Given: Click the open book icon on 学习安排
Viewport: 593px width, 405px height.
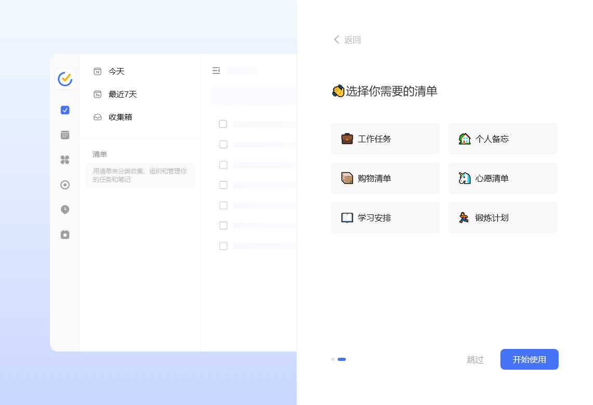Looking at the screenshot, I should (347, 218).
